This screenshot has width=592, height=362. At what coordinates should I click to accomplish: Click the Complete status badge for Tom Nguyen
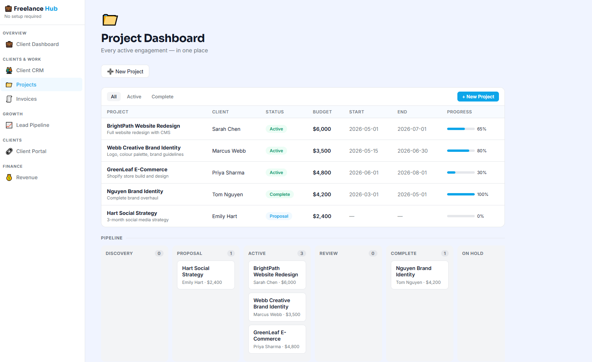click(x=280, y=194)
